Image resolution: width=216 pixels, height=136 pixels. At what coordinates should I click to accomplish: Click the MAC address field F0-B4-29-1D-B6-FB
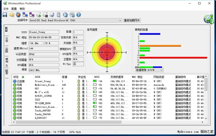coord(44,37)
